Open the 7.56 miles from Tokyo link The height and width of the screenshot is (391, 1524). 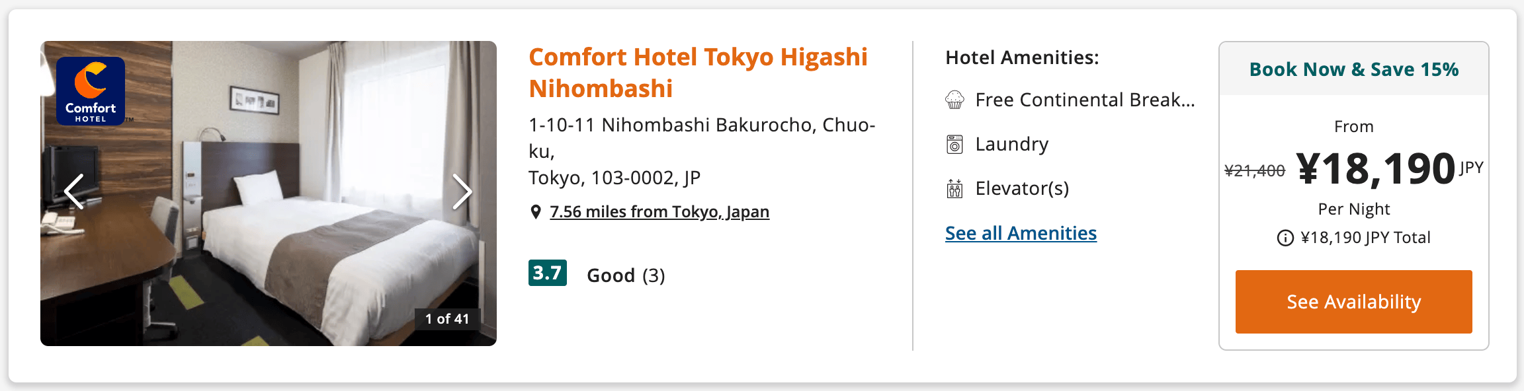[x=659, y=212]
